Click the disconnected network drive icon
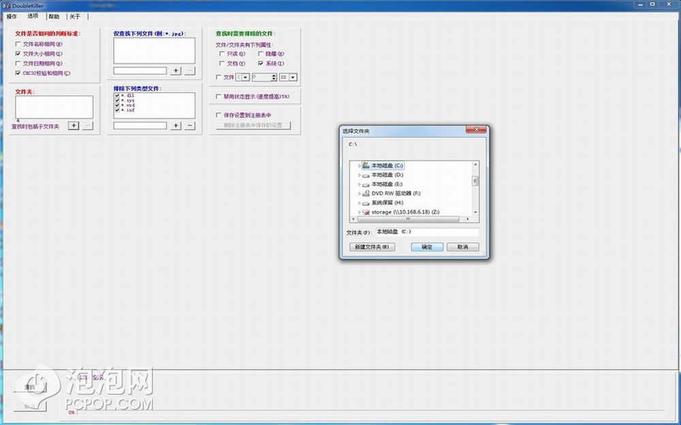Screen dimensions: 681x425 366,212
